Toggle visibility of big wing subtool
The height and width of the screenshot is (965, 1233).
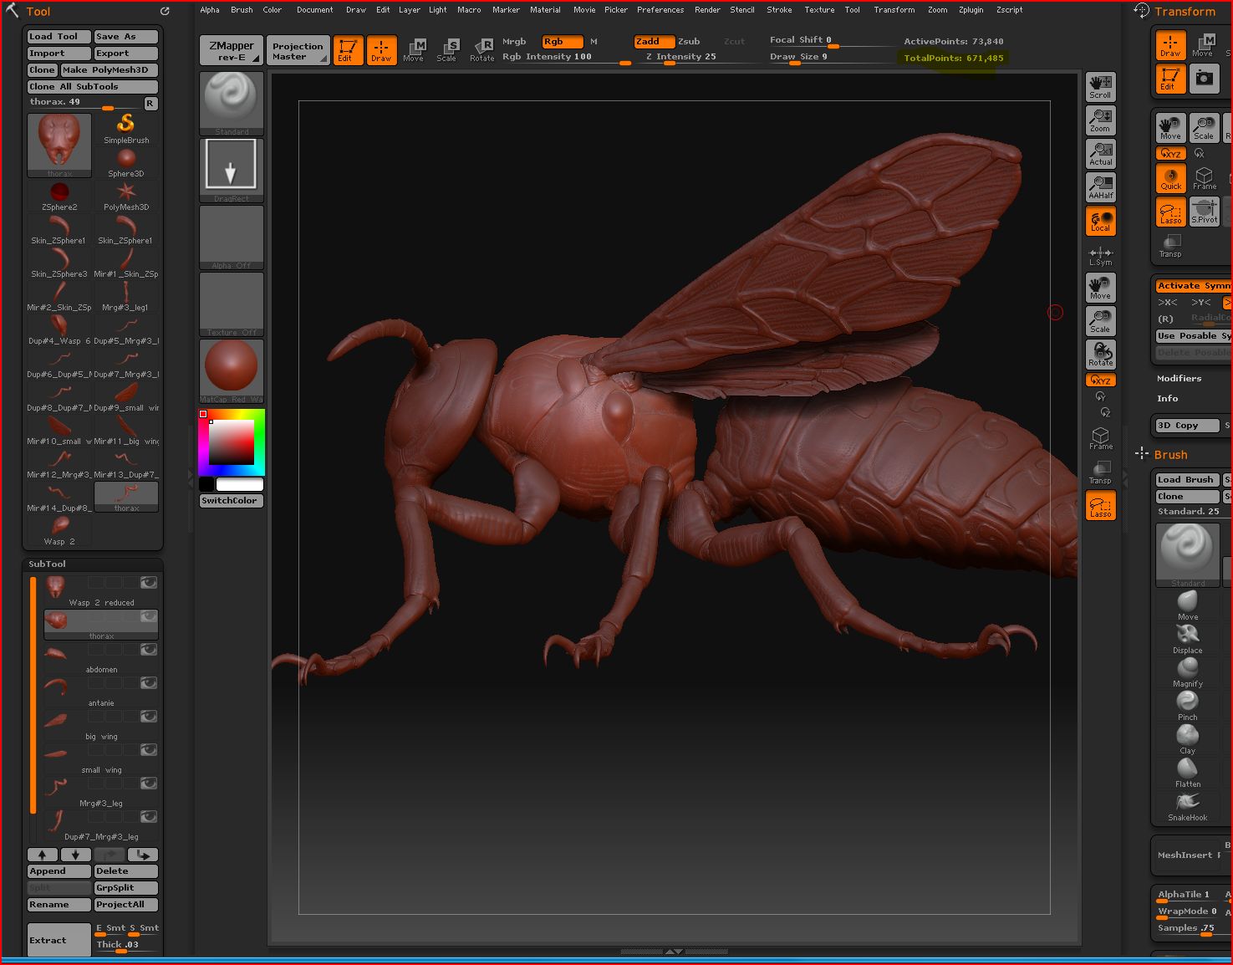pyautogui.click(x=149, y=717)
